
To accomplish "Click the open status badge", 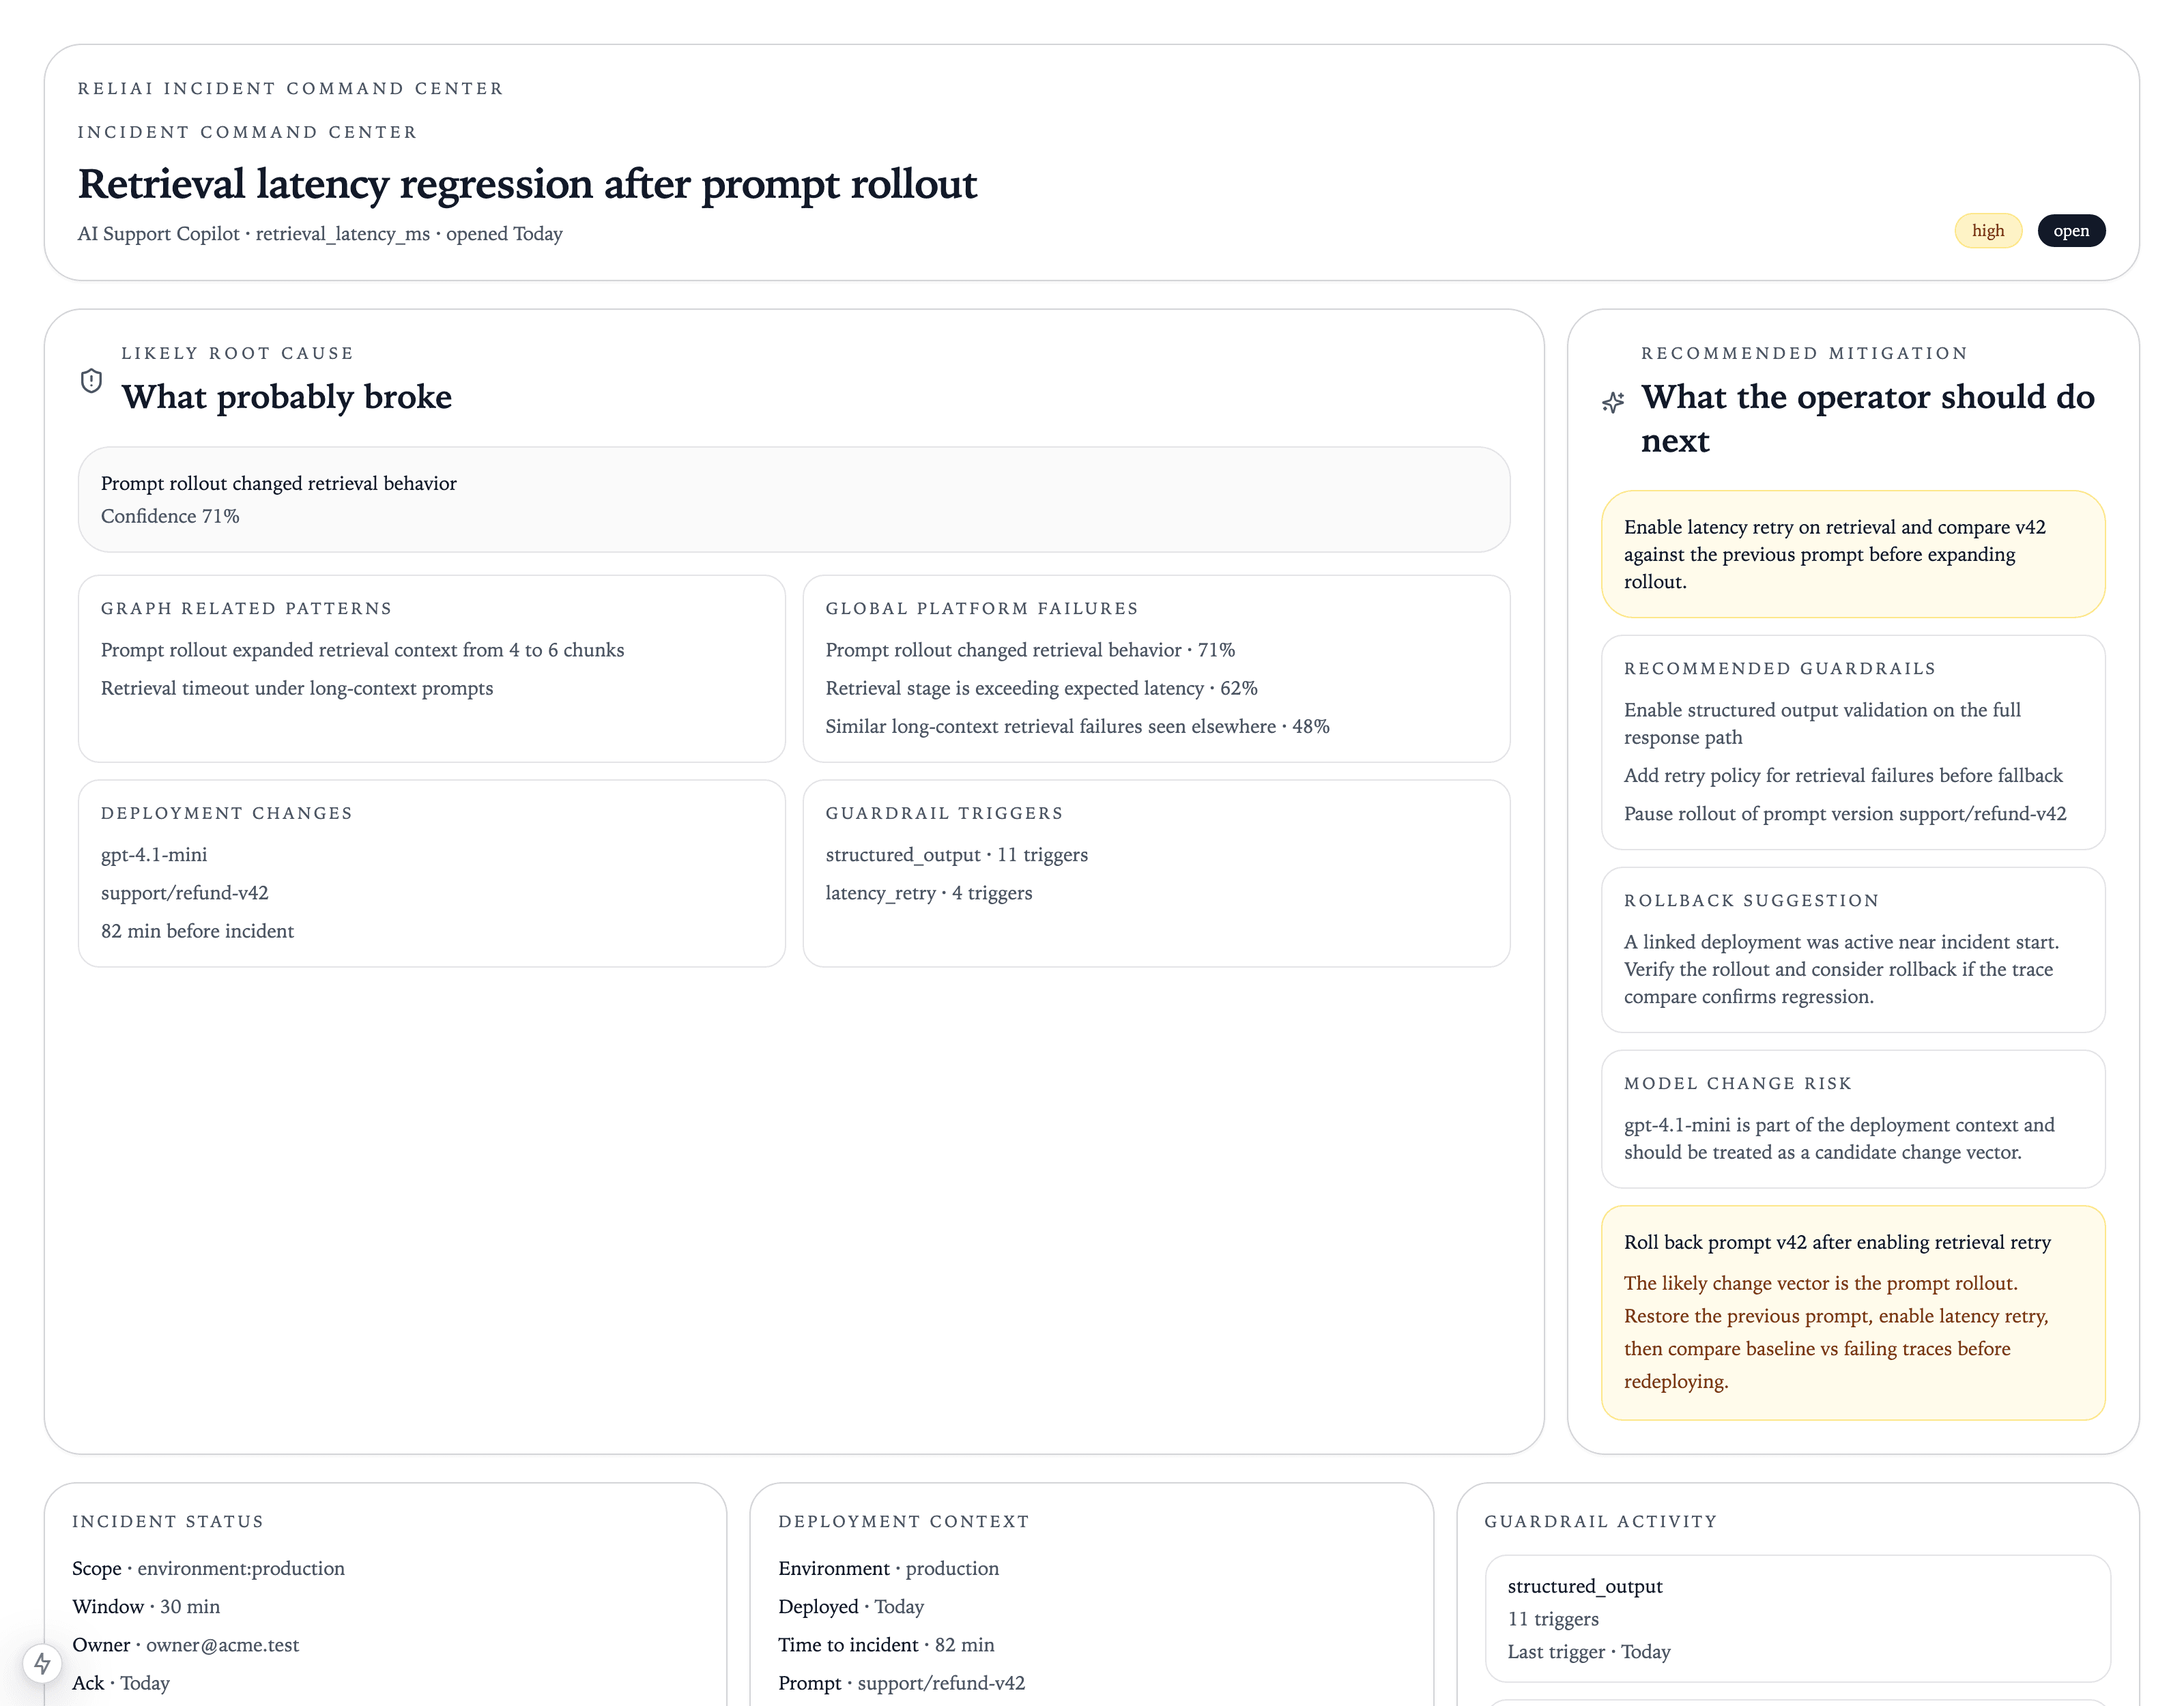I will click(2070, 231).
